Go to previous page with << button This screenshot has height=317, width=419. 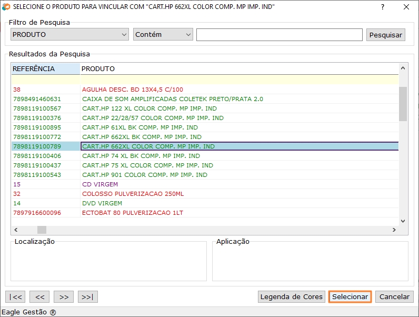coord(40,297)
